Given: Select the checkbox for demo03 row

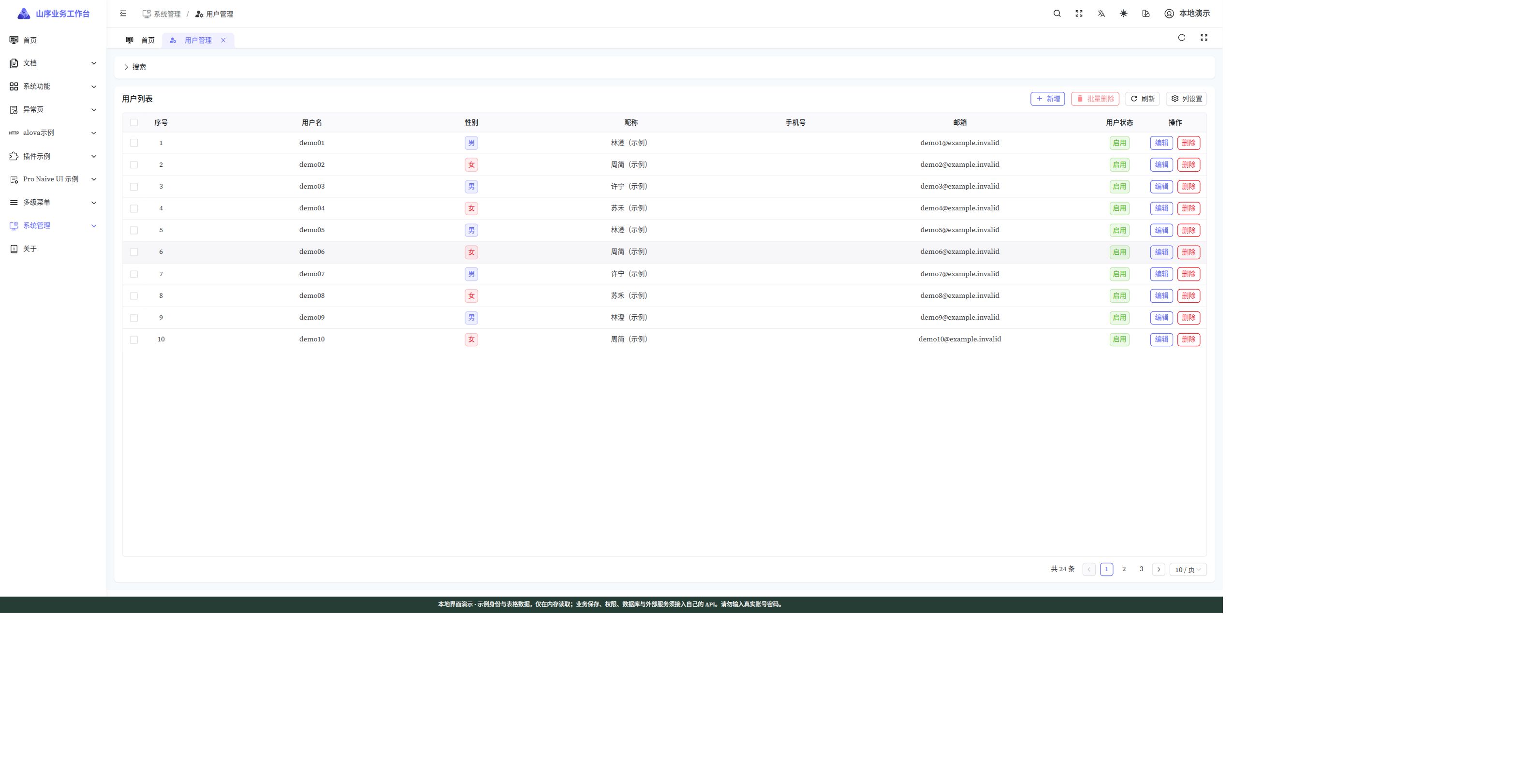Looking at the screenshot, I should tap(134, 187).
